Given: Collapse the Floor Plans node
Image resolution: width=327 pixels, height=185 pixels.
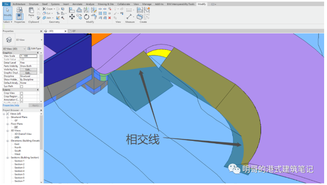Looking at the screenshot, I should [x=8, y=124].
